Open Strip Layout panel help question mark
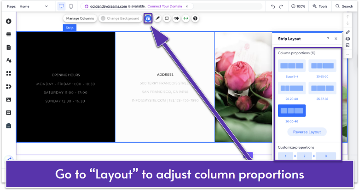 (328, 39)
